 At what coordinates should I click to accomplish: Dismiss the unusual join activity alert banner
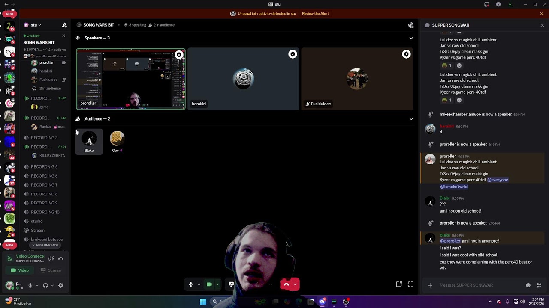tap(542, 13)
